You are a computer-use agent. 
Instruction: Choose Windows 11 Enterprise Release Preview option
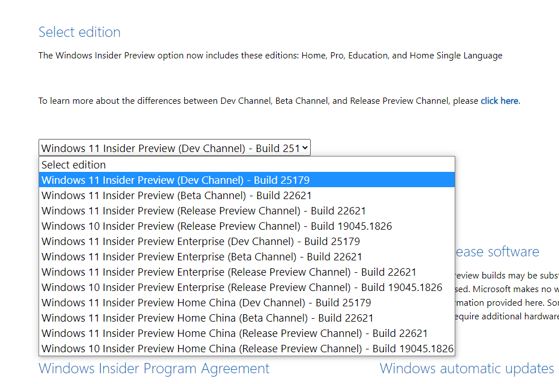point(247,272)
